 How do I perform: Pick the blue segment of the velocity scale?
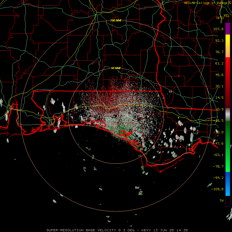(x=228, y=184)
